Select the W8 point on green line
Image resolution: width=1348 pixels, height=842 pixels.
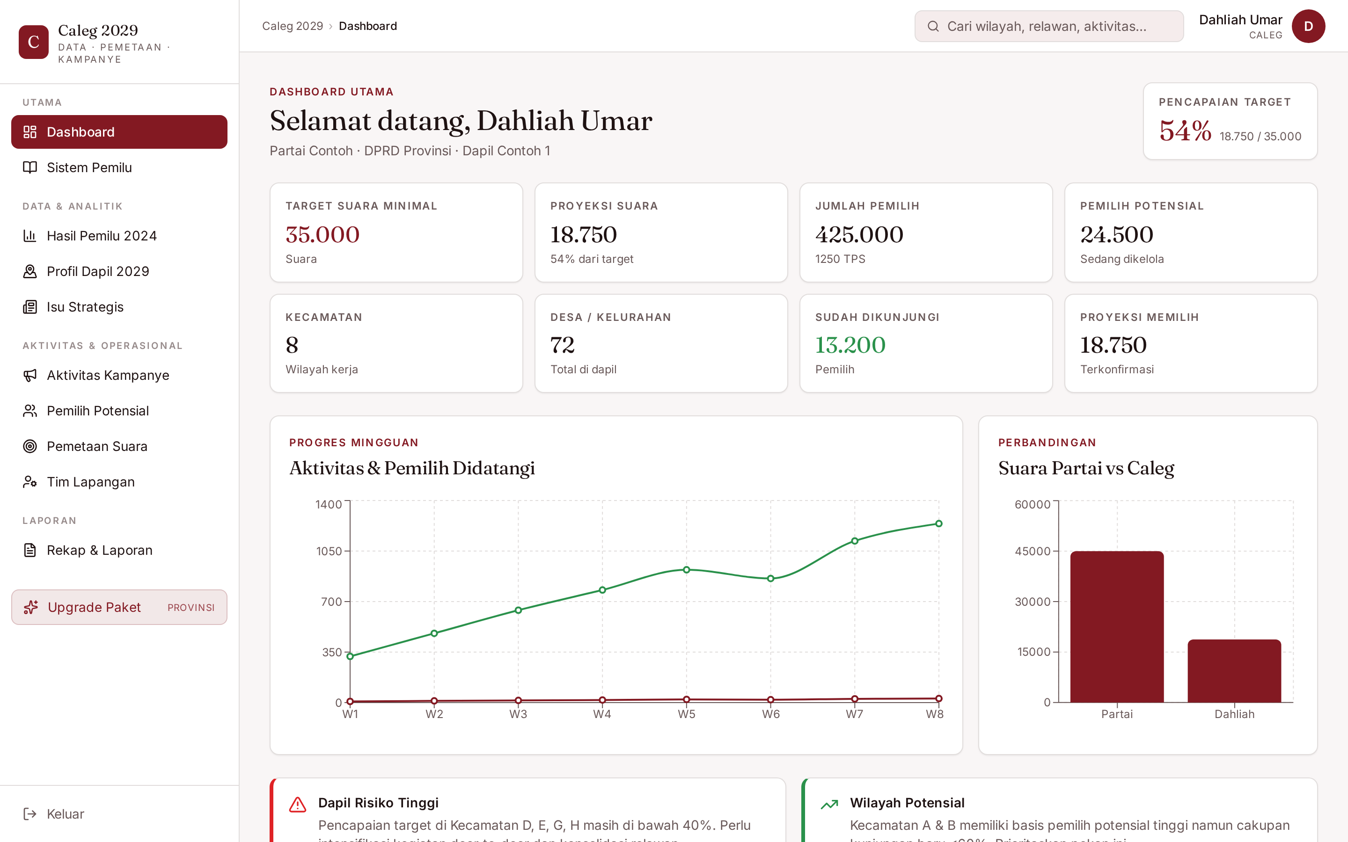(938, 523)
